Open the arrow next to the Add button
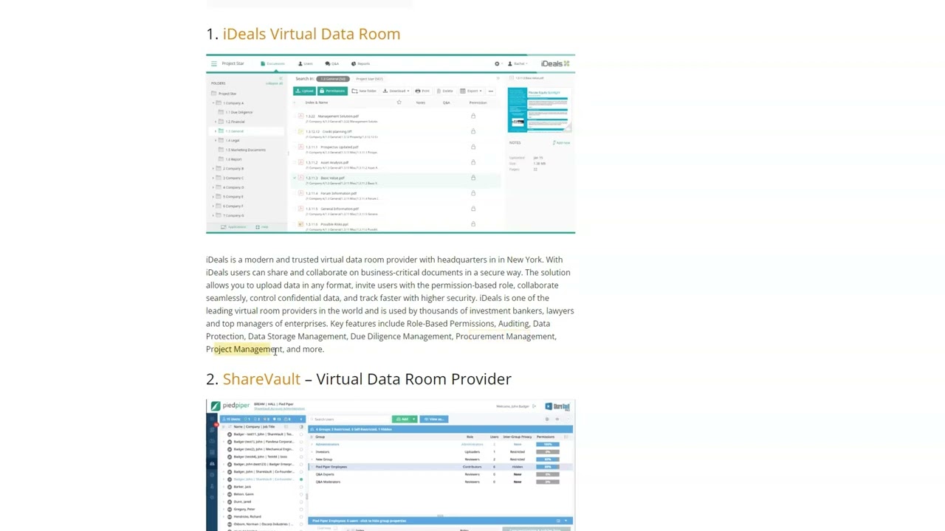The image size is (945, 531). coord(414,419)
